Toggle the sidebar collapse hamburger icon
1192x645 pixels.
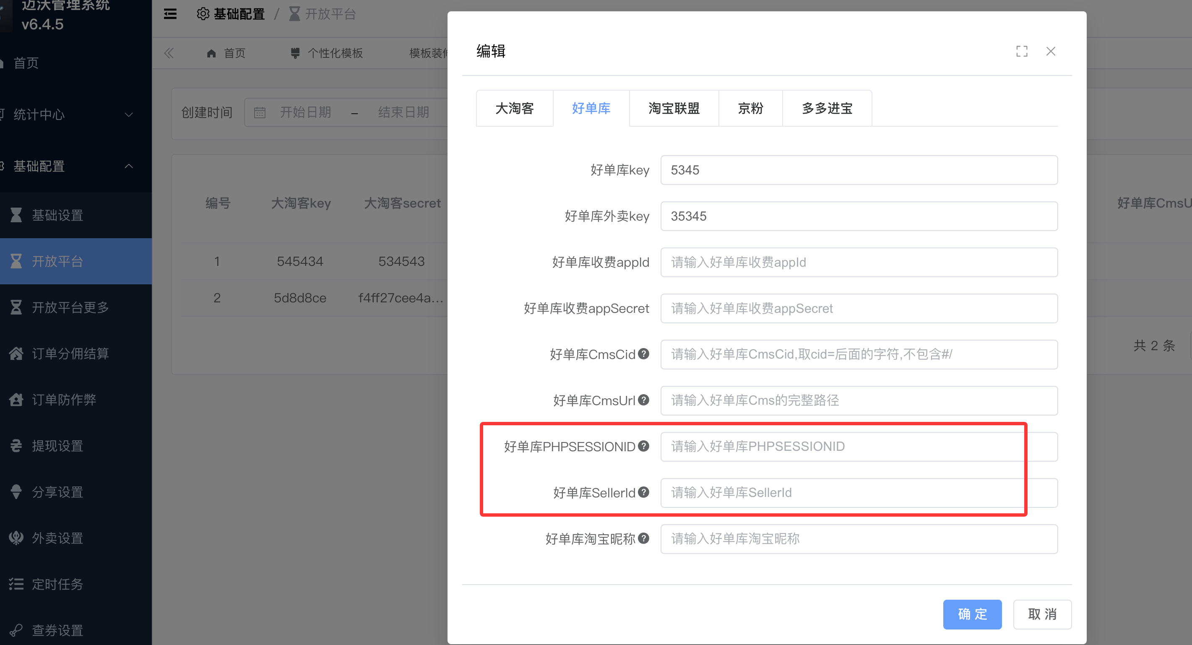pos(170,14)
